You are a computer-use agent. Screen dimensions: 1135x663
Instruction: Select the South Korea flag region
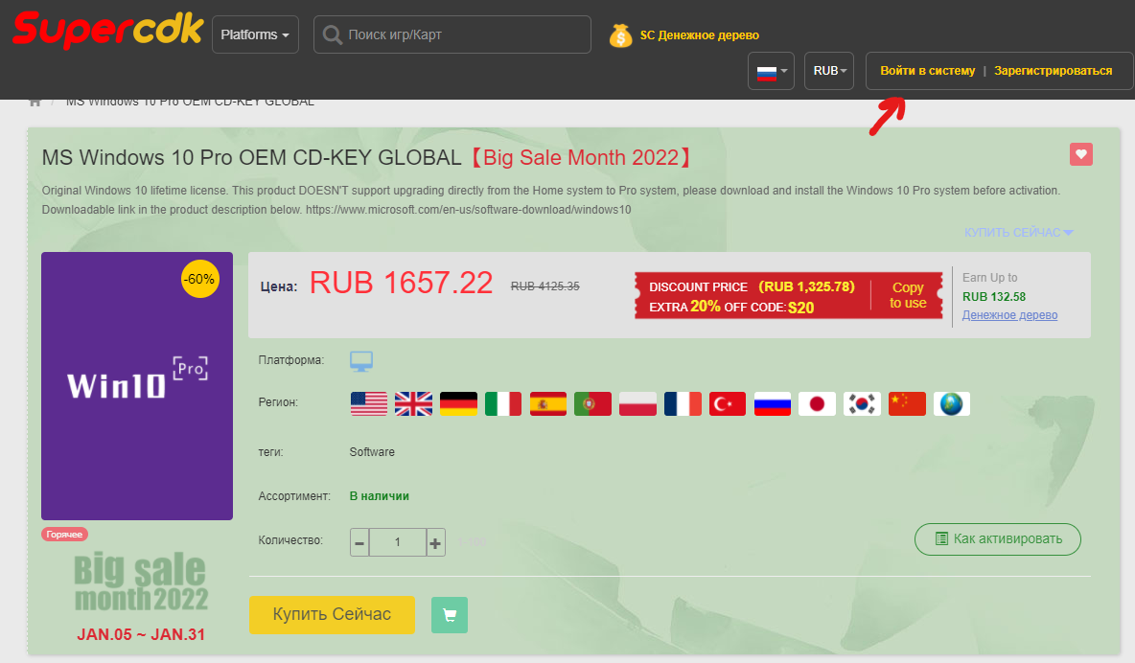(x=862, y=404)
